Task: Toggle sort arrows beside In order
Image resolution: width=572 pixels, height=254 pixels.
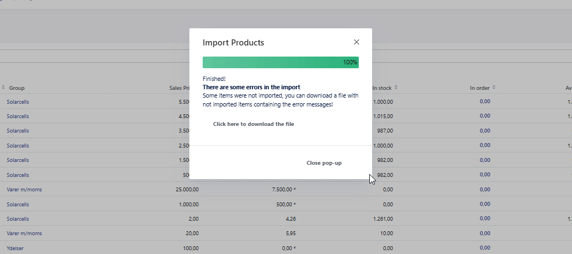Action: 494,88
